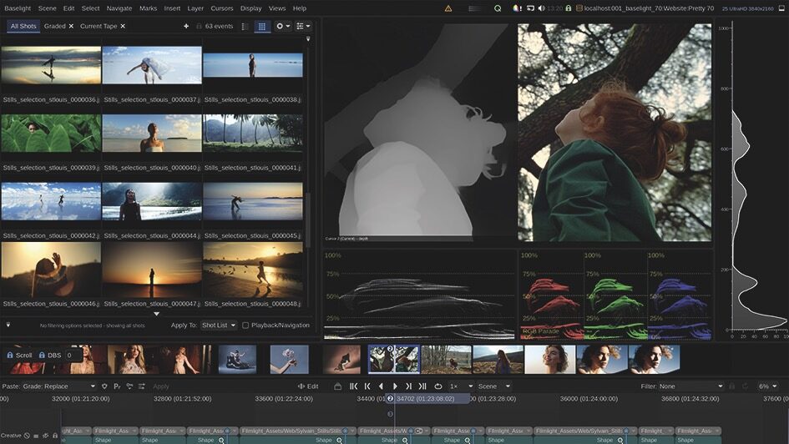
Task: Click the loop playback icon
Action: click(x=438, y=386)
